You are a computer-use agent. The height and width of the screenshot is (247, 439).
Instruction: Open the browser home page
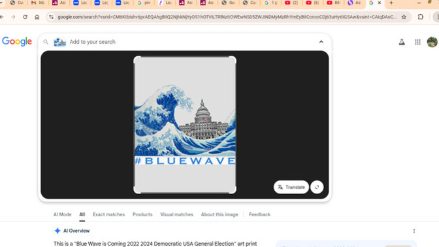pos(37,17)
